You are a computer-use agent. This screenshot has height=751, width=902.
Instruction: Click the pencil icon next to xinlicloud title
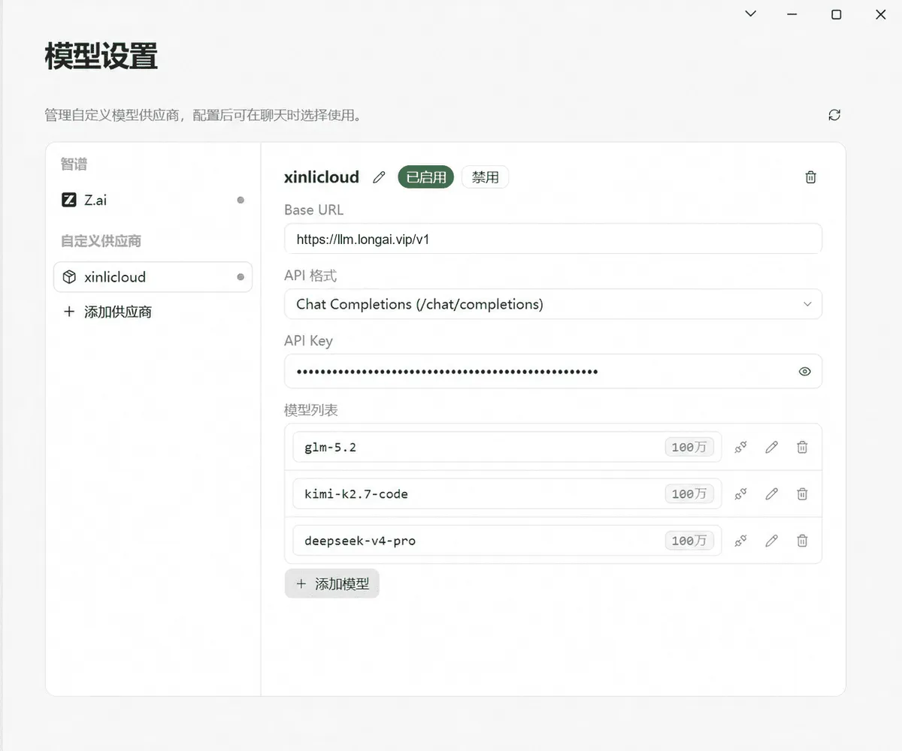point(379,177)
